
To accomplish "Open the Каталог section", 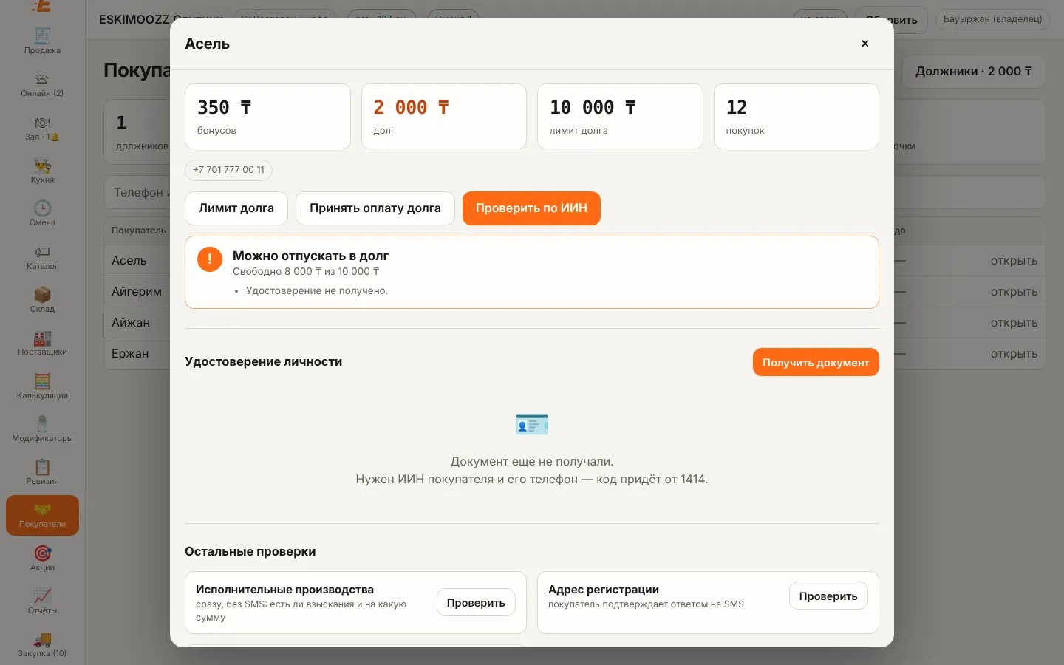I will 42,256.
